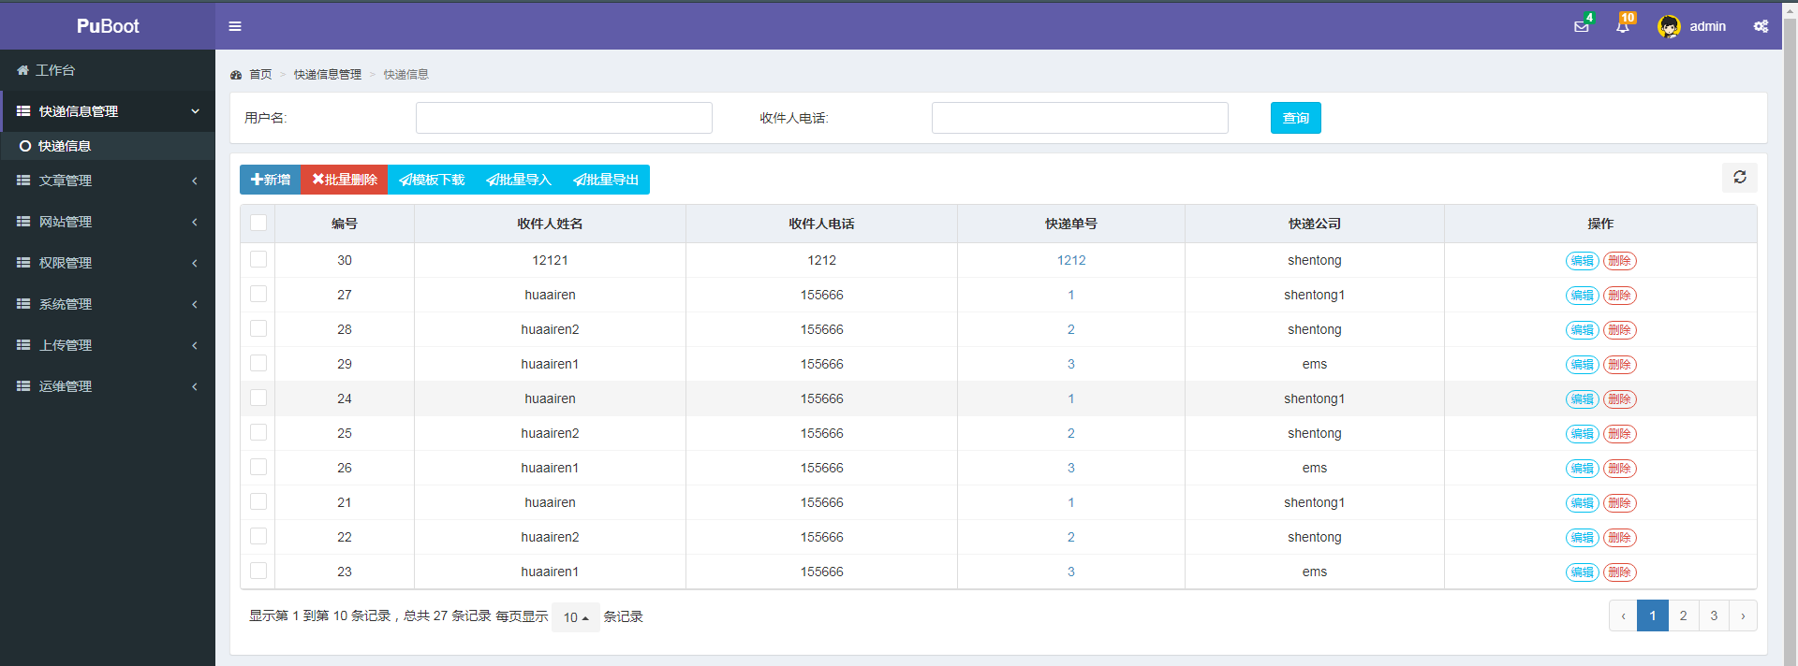
Task: Check the row with 编号 25
Action: (258, 432)
